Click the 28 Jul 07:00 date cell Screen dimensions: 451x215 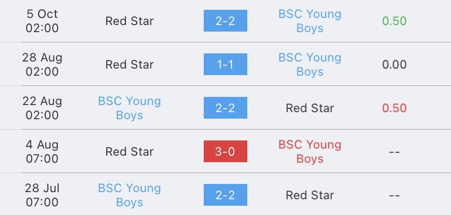click(42, 195)
